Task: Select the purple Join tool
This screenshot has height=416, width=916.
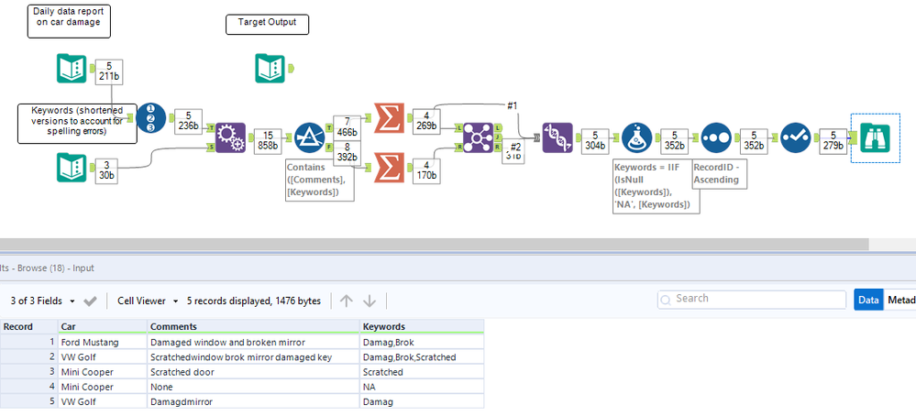Action: (x=479, y=137)
